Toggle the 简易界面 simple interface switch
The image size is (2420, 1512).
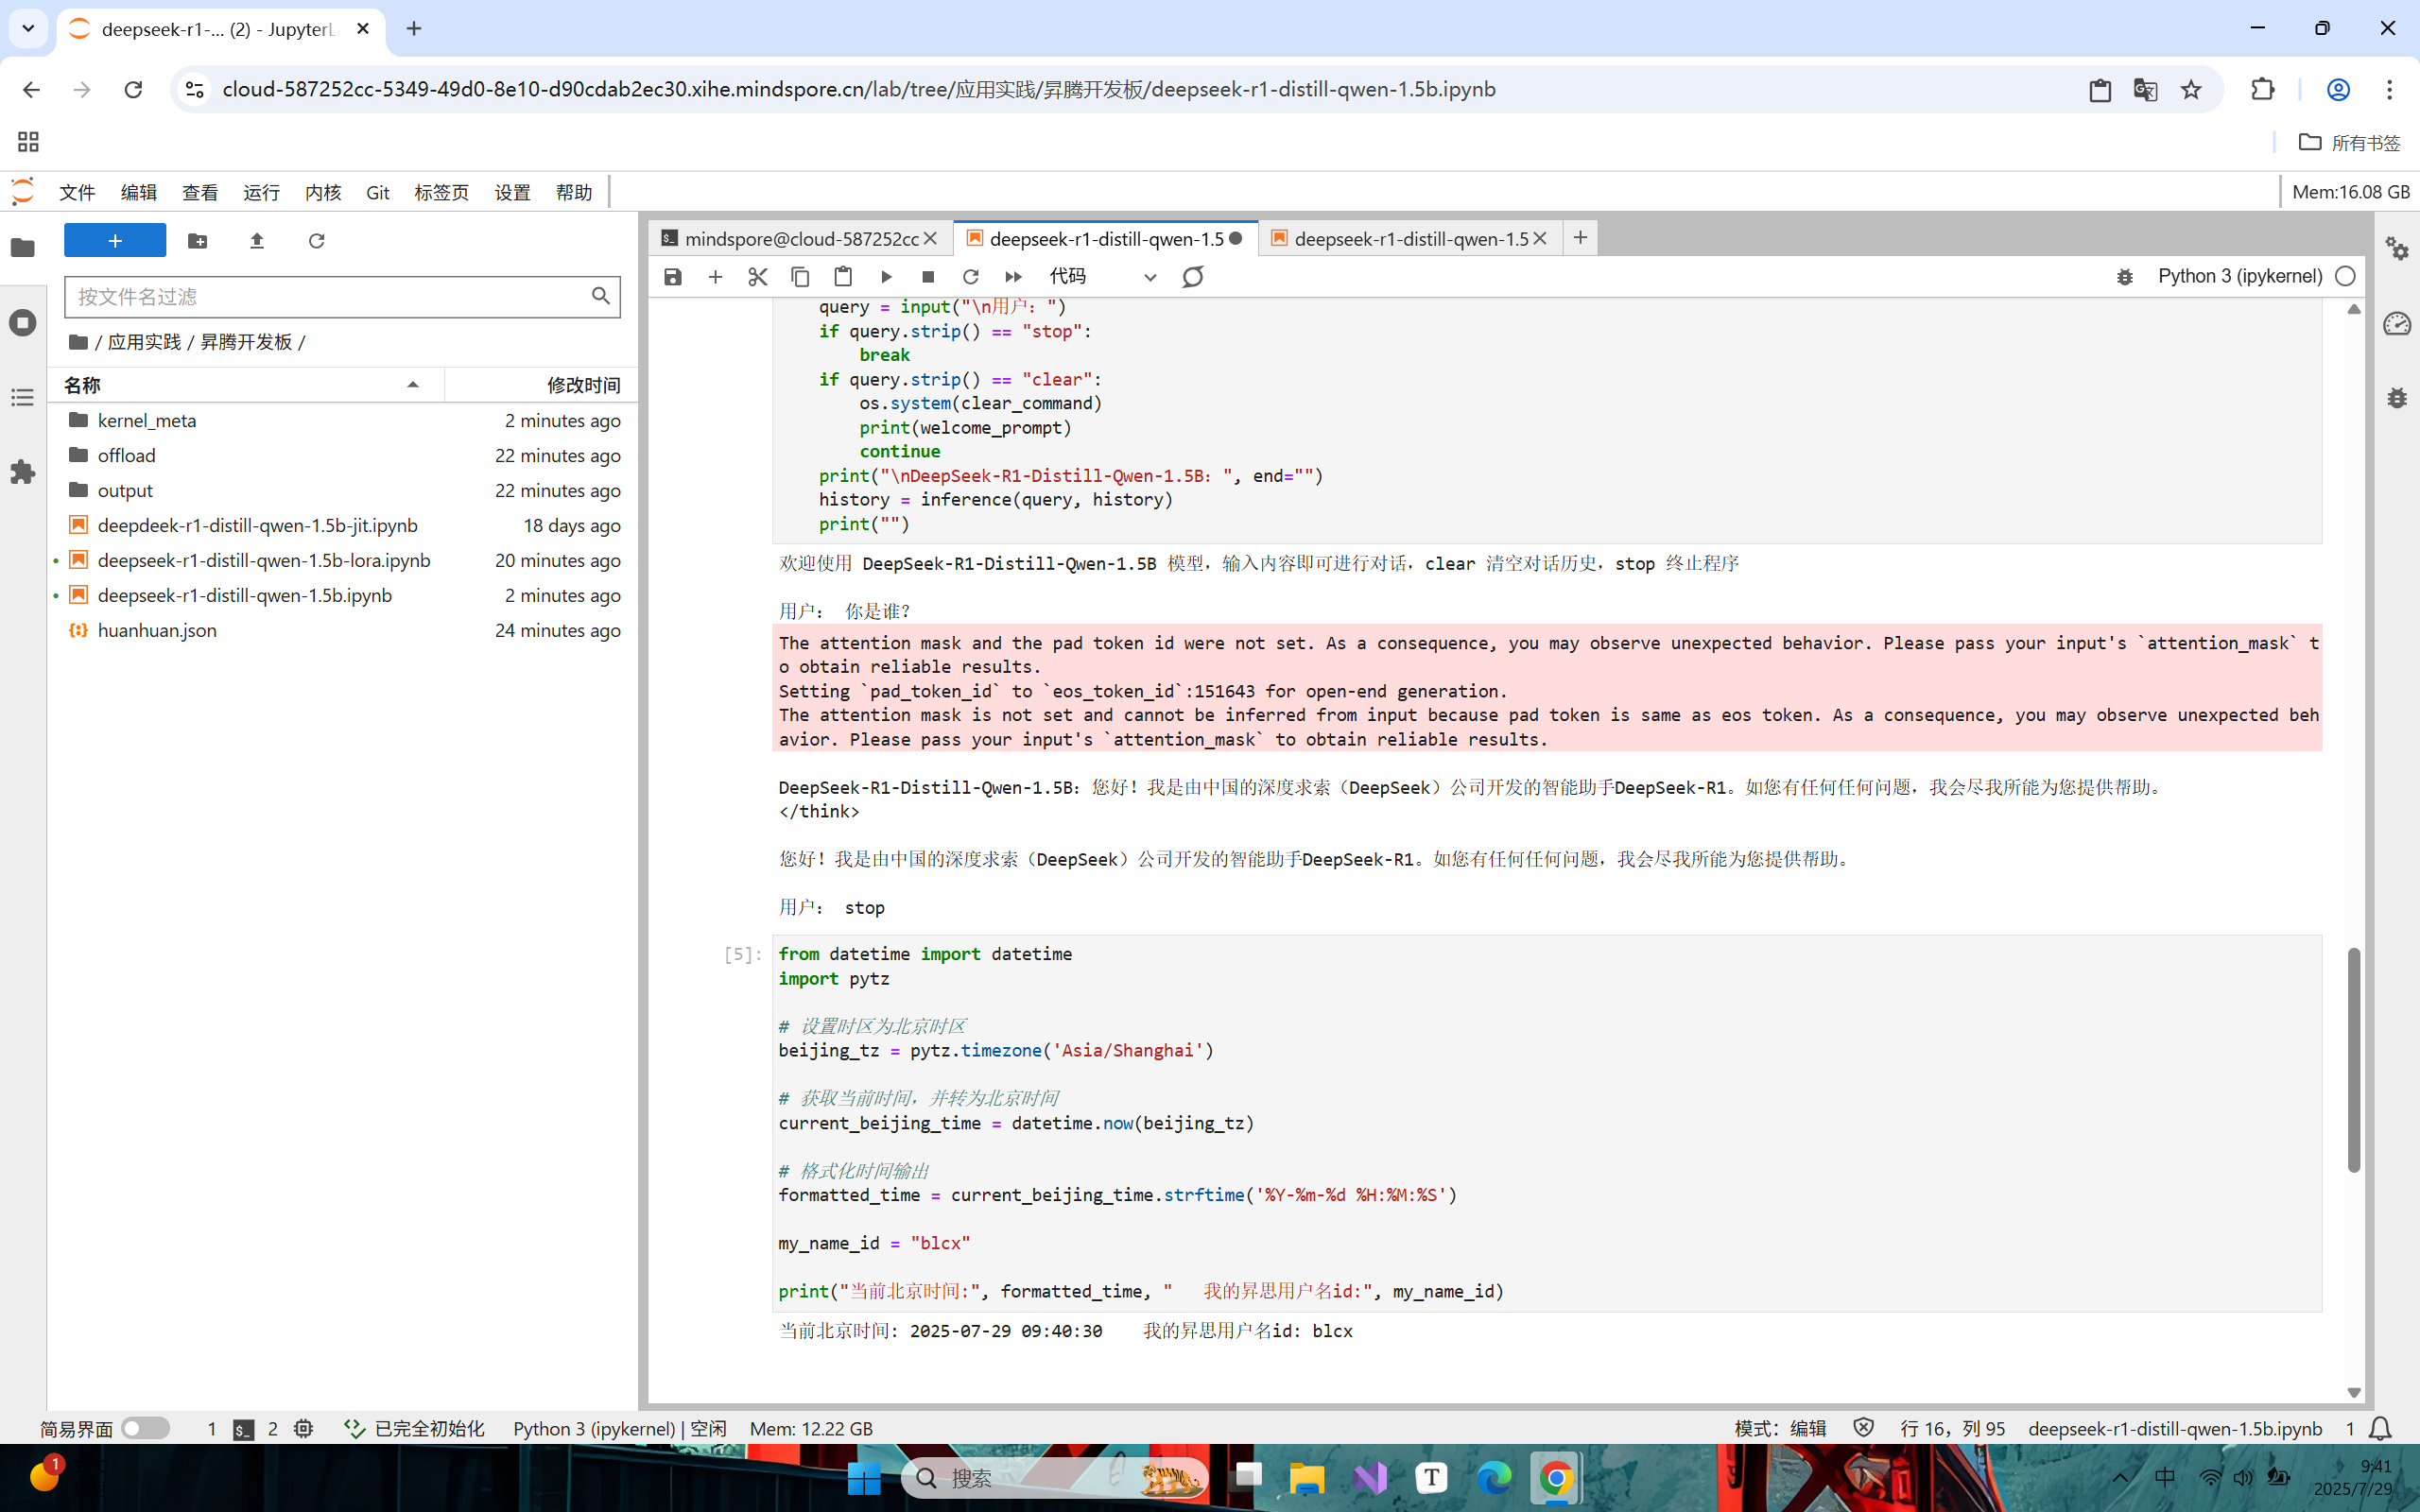tap(145, 1428)
